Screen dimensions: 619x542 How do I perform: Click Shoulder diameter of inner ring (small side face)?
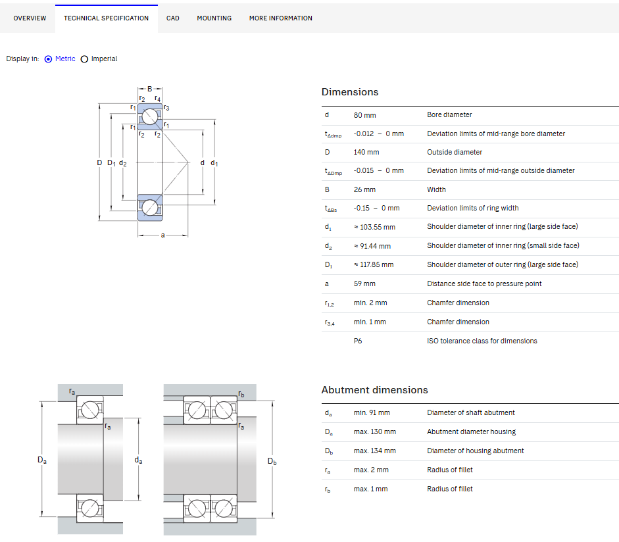503,245
